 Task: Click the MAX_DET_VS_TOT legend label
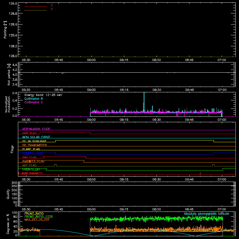[37, 220]
